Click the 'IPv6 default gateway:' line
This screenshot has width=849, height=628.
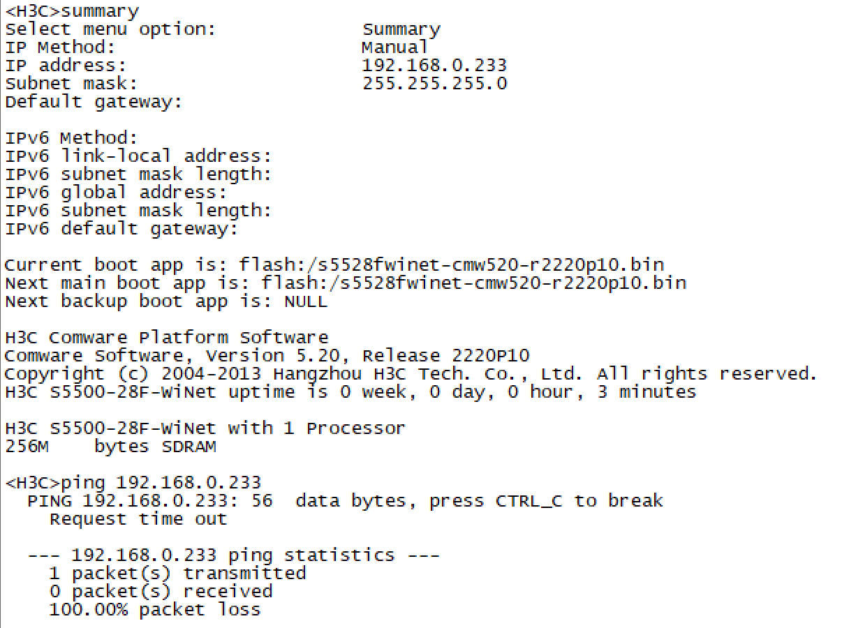pyautogui.click(x=121, y=229)
